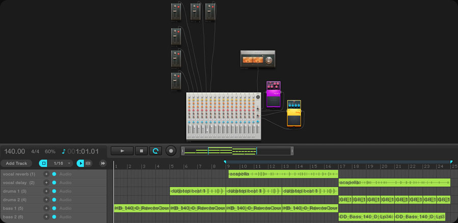This screenshot has width=458, height=223.
Task: Toggle the cyan dot on drums 1 track
Action: [x=54, y=191]
